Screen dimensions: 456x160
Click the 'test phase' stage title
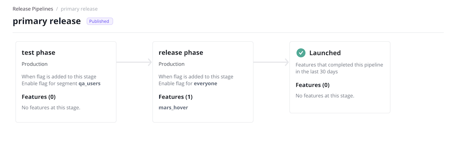38,53
